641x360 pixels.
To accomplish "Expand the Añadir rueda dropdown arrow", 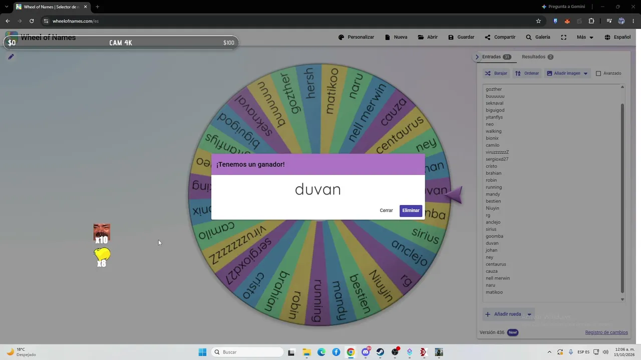I will [x=529, y=314].
